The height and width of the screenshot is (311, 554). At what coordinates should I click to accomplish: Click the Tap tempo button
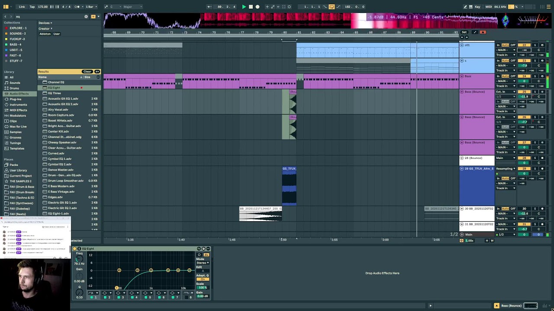coord(32,6)
